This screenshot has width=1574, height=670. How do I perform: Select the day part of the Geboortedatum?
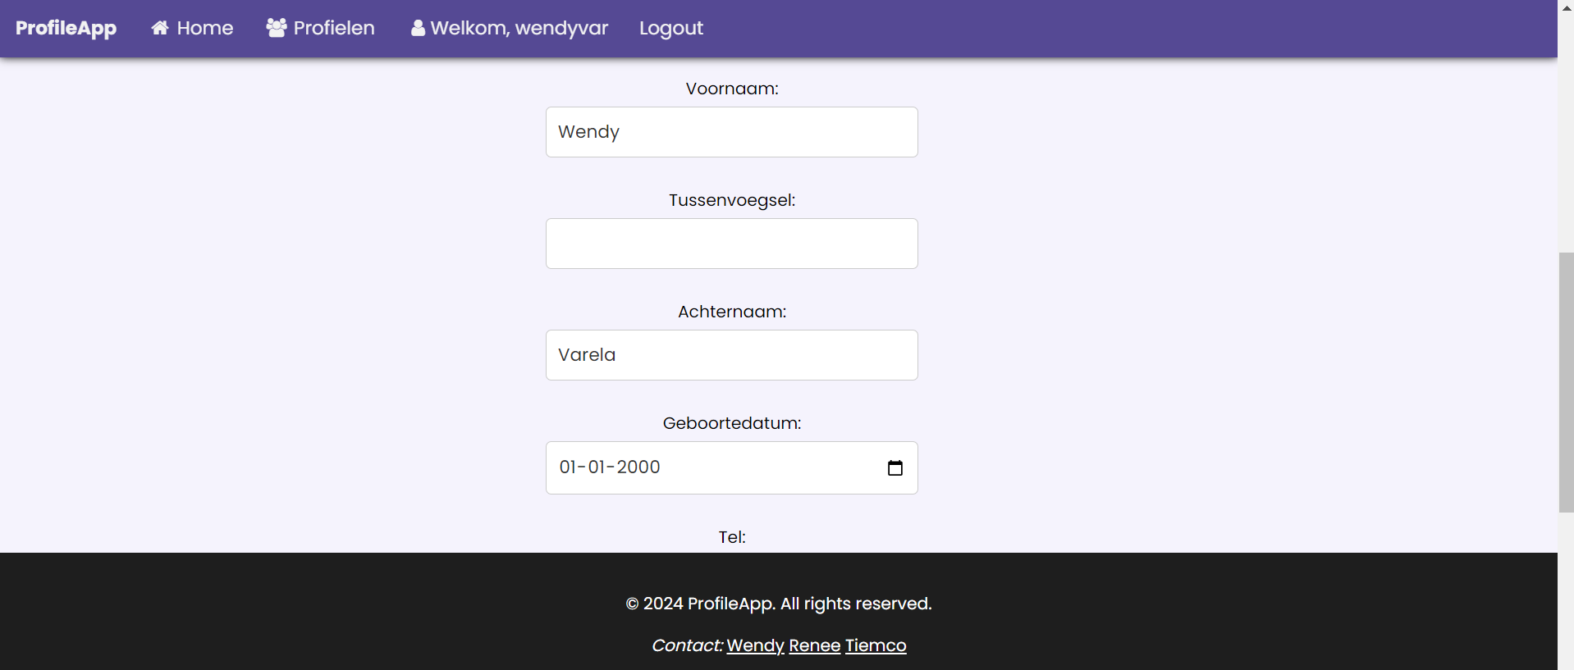click(568, 467)
